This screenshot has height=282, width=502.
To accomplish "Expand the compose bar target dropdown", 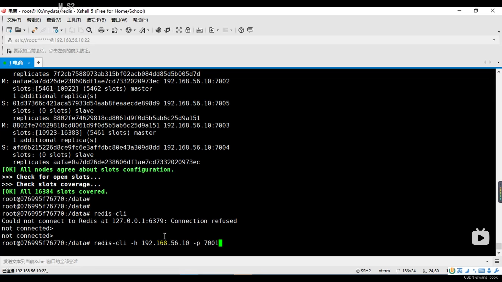I will (x=487, y=261).
